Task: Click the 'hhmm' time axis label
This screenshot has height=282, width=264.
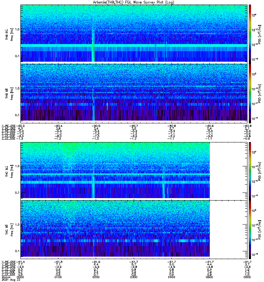Action: [x=6, y=277]
